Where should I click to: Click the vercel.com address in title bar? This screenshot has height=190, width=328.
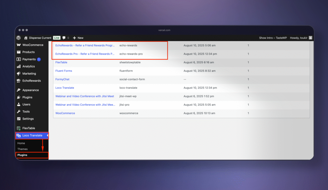(x=164, y=30)
